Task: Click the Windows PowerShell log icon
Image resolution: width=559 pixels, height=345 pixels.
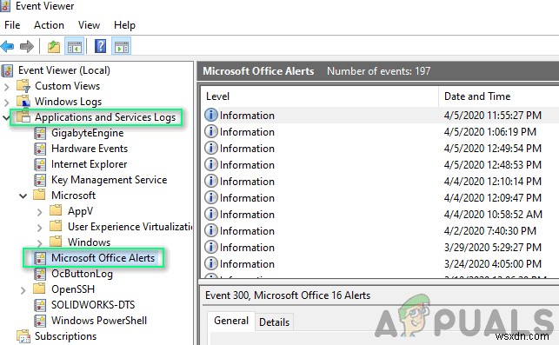Action: pyautogui.click(x=40, y=321)
